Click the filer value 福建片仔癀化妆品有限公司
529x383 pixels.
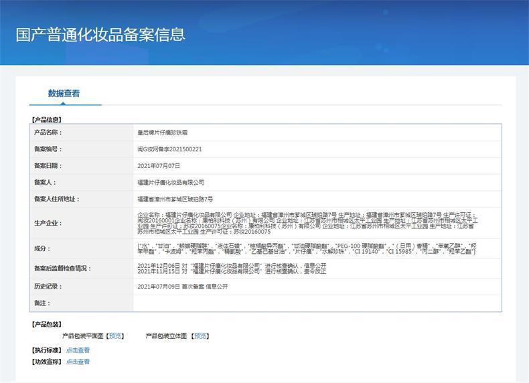tap(171, 182)
